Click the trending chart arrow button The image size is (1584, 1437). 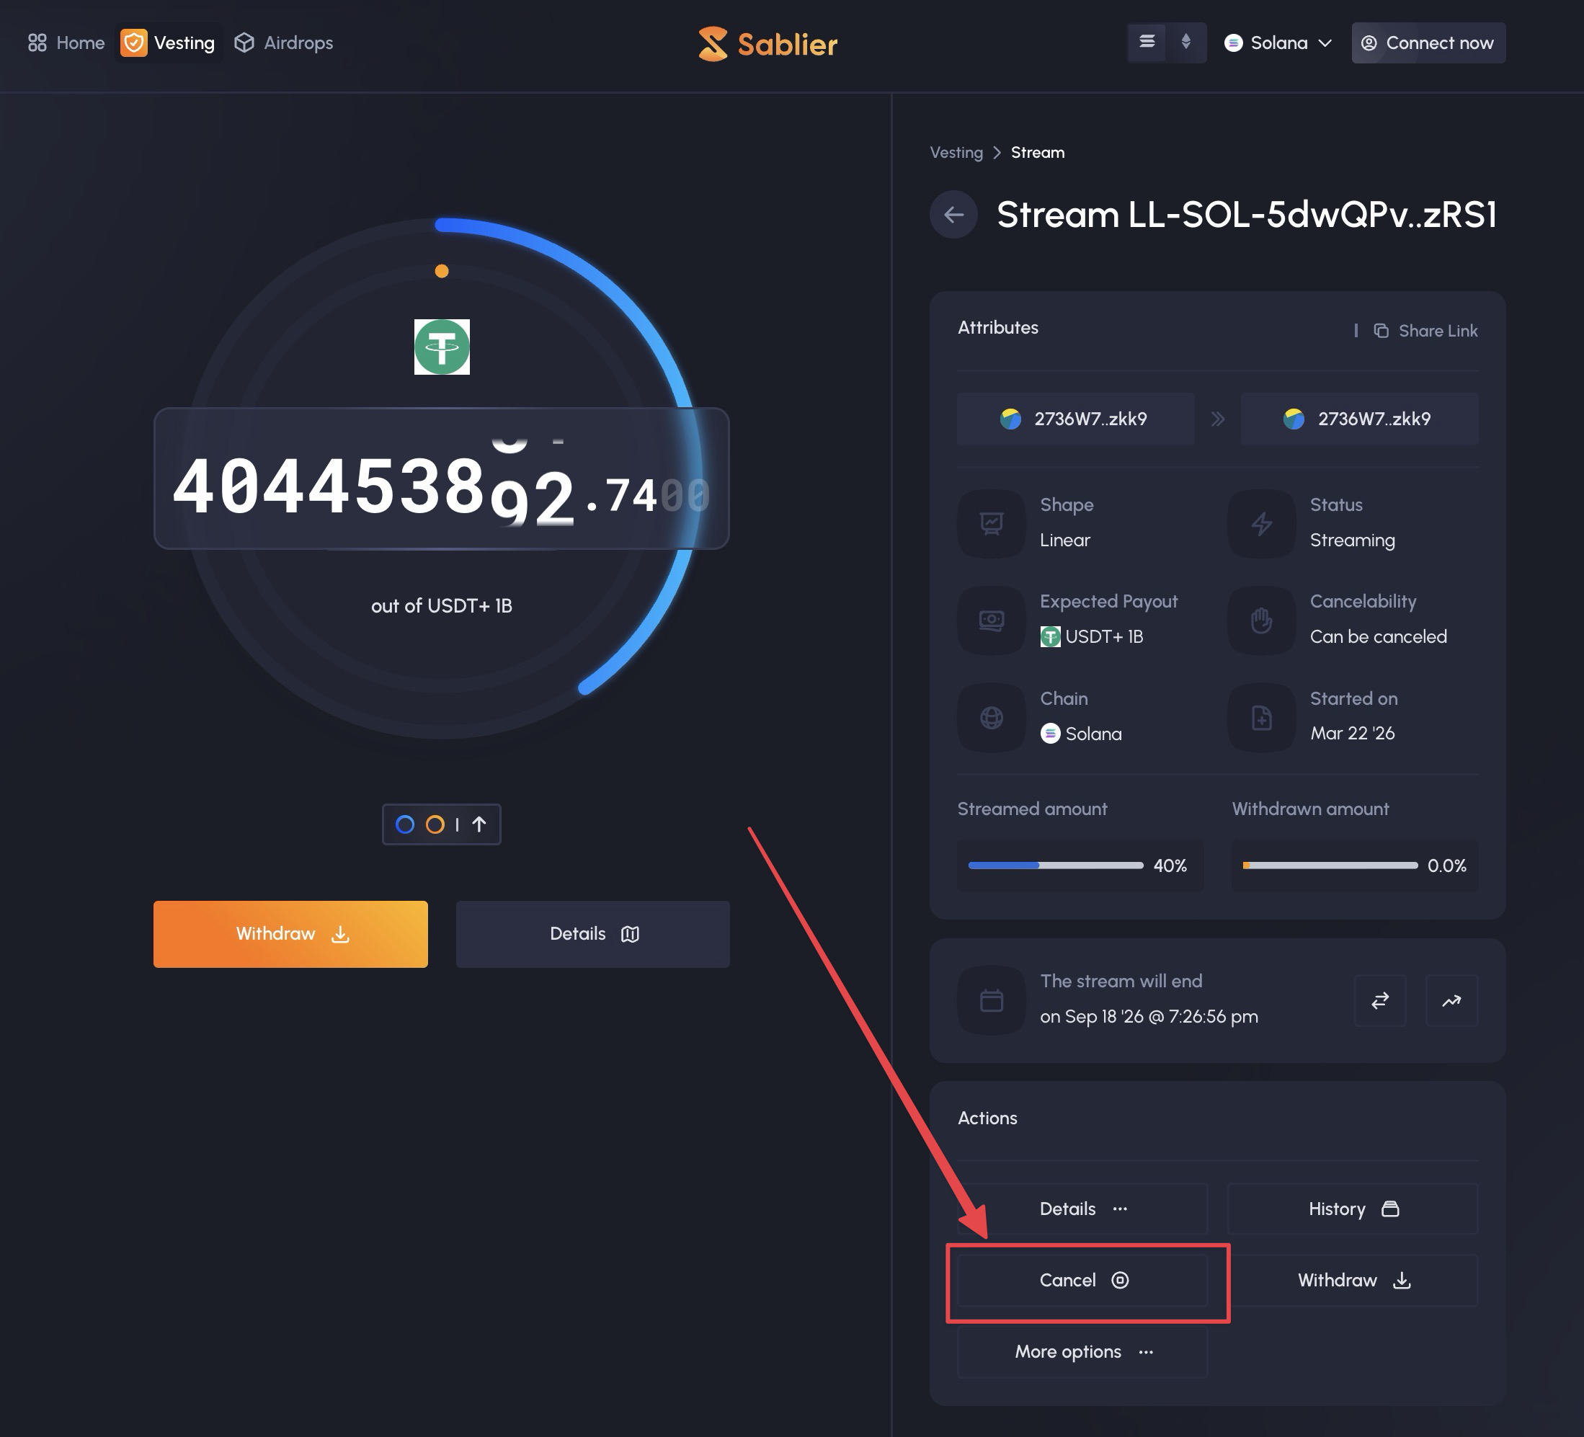(1451, 1000)
